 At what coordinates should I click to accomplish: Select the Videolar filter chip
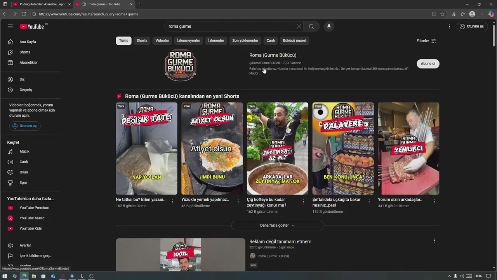point(162,40)
